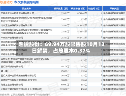126x96 pixels.
Task: Click the 1.37亿 market value
Action: click(84, 76)
